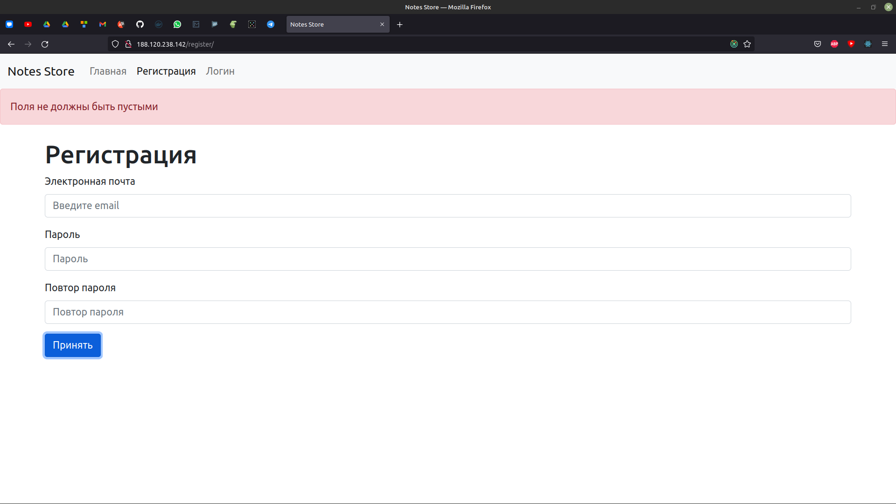Click the insecure connection padlock icon
The height and width of the screenshot is (504, 896).
[x=128, y=44]
